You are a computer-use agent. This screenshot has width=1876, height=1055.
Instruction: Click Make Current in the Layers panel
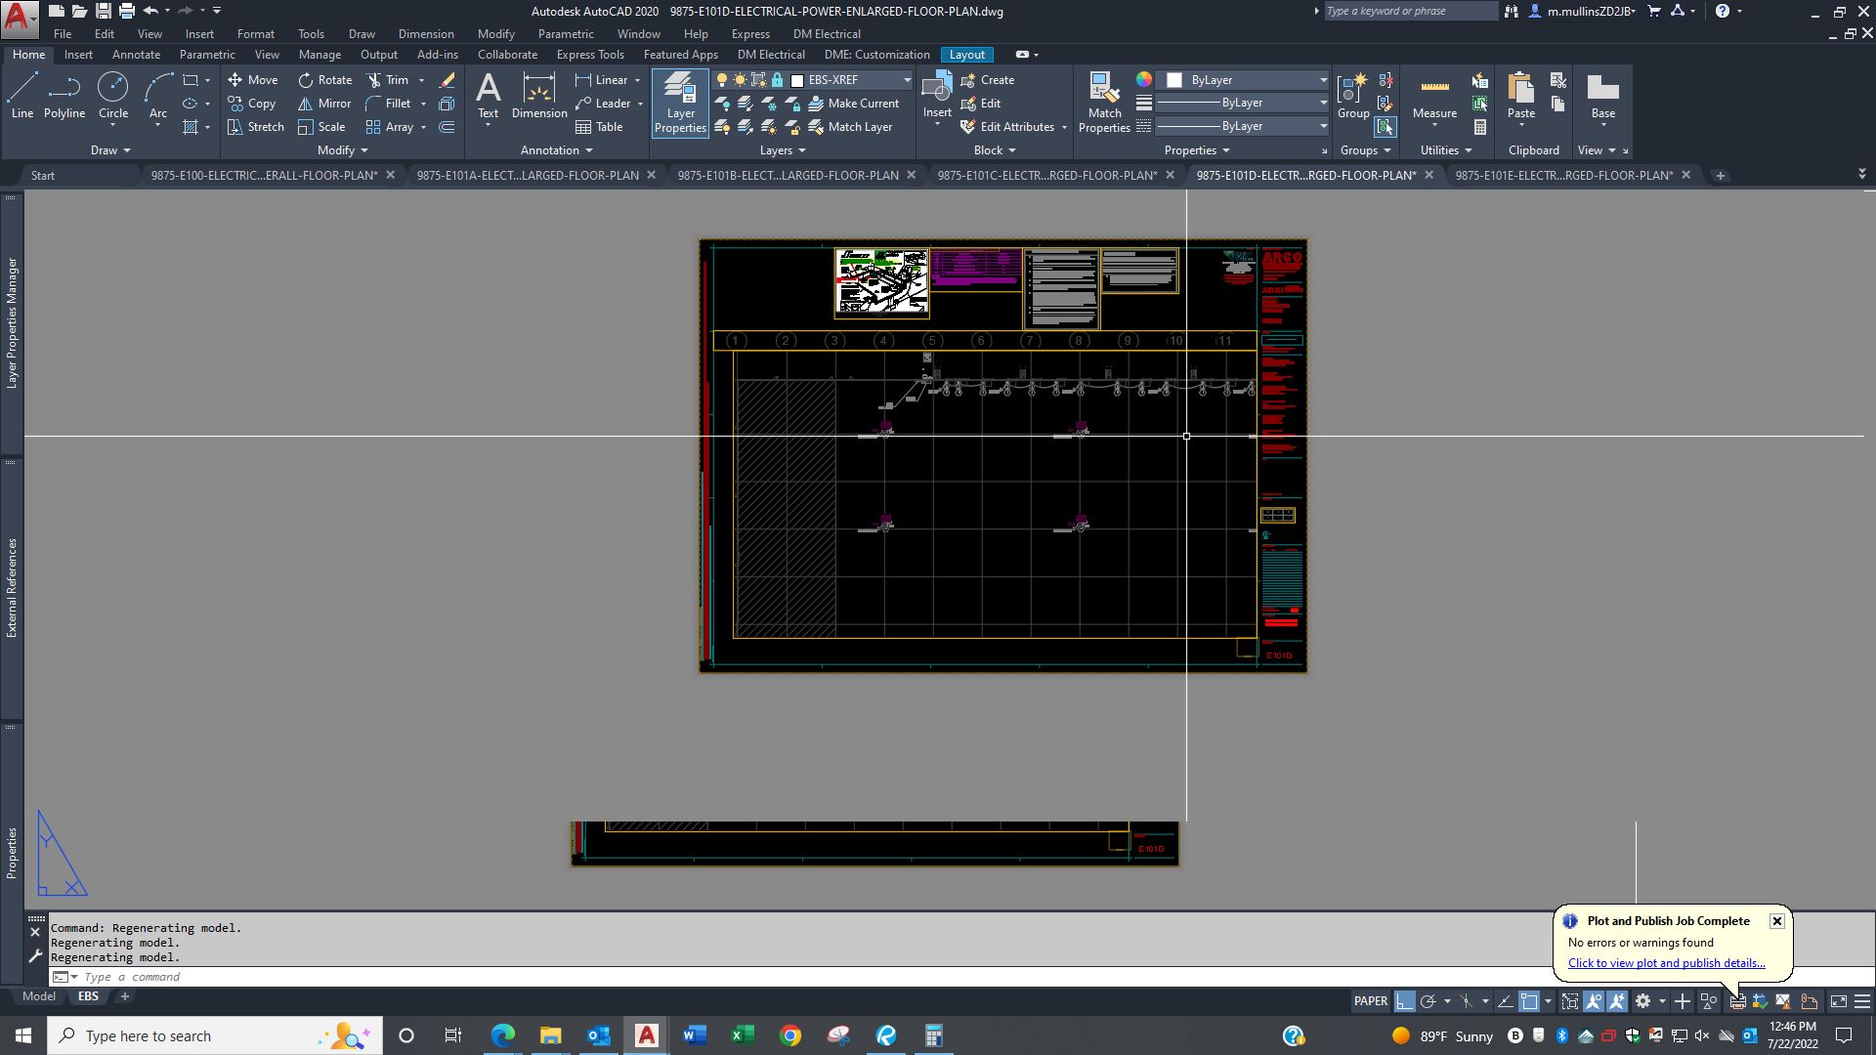(x=857, y=103)
